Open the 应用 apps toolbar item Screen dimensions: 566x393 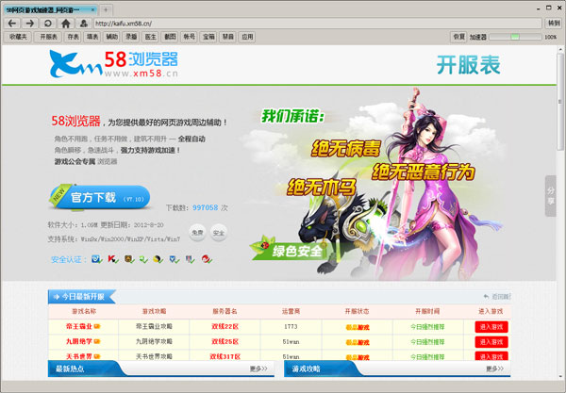click(247, 37)
